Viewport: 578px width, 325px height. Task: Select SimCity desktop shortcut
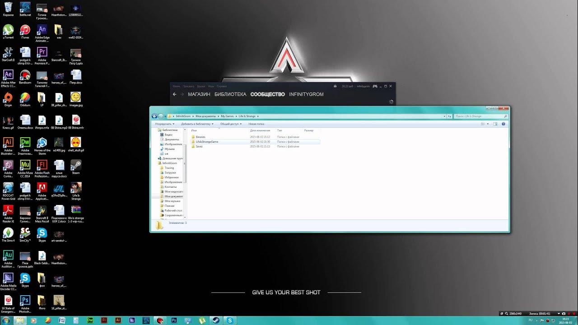25,235
